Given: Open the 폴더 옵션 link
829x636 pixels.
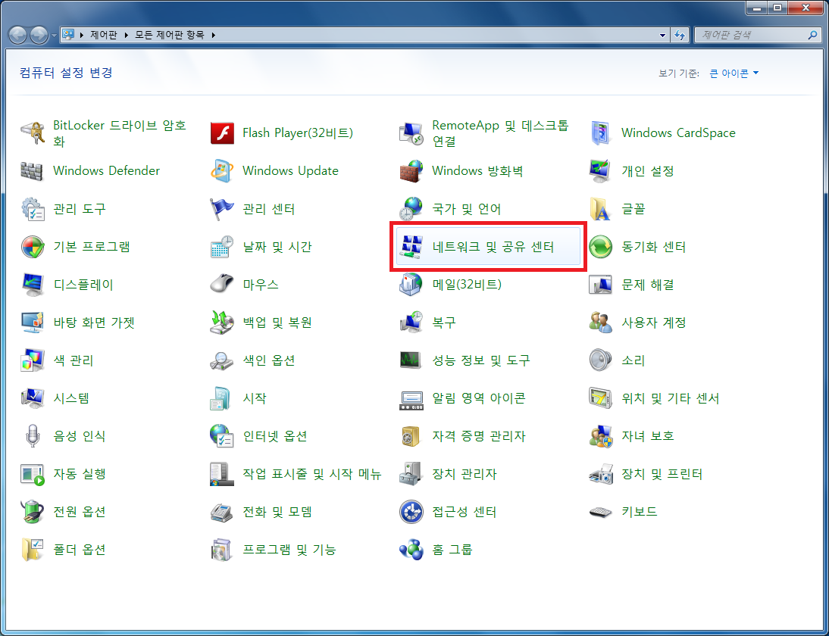Looking at the screenshot, I should click(80, 550).
